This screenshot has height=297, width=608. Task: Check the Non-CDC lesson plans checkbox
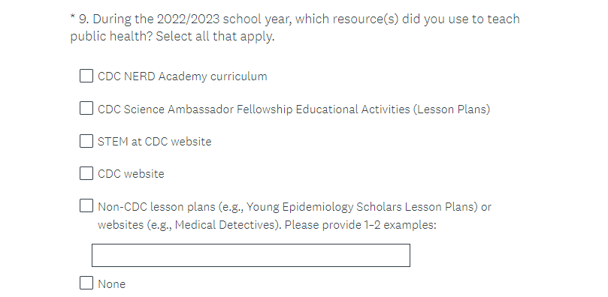coord(86,206)
